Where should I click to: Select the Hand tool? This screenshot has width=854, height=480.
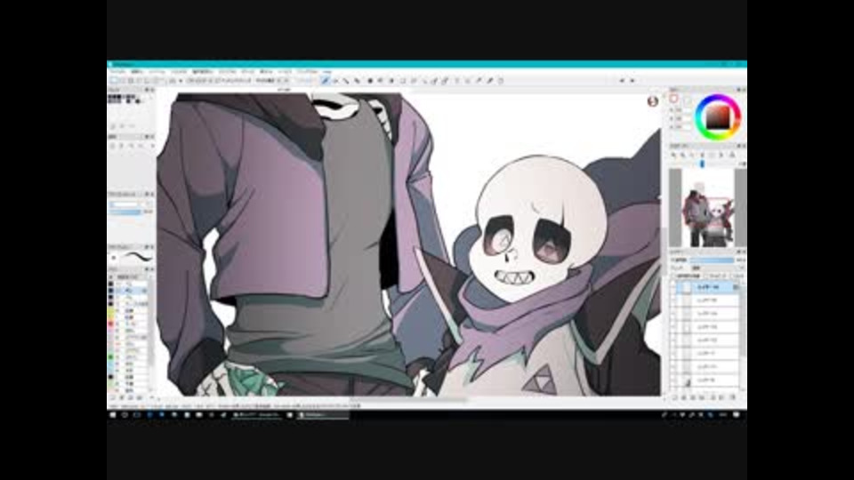[501, 81]
